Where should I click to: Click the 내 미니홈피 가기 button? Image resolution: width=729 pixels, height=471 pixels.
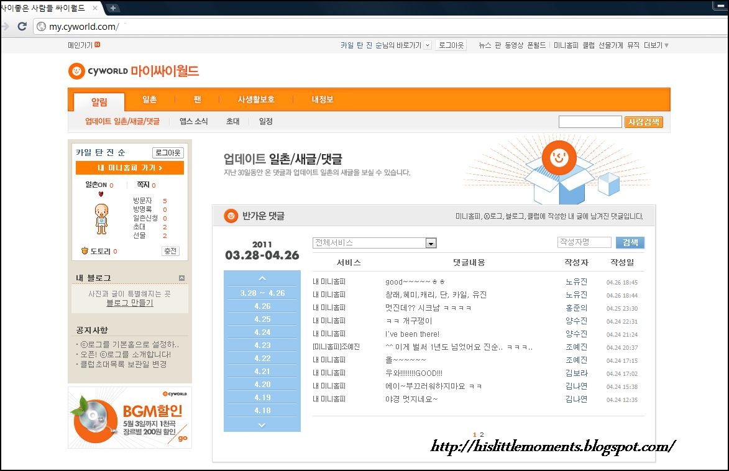129,167
